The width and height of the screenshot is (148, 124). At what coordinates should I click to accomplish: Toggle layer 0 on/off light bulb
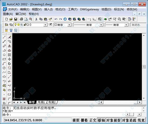click(x=16, y=25)
